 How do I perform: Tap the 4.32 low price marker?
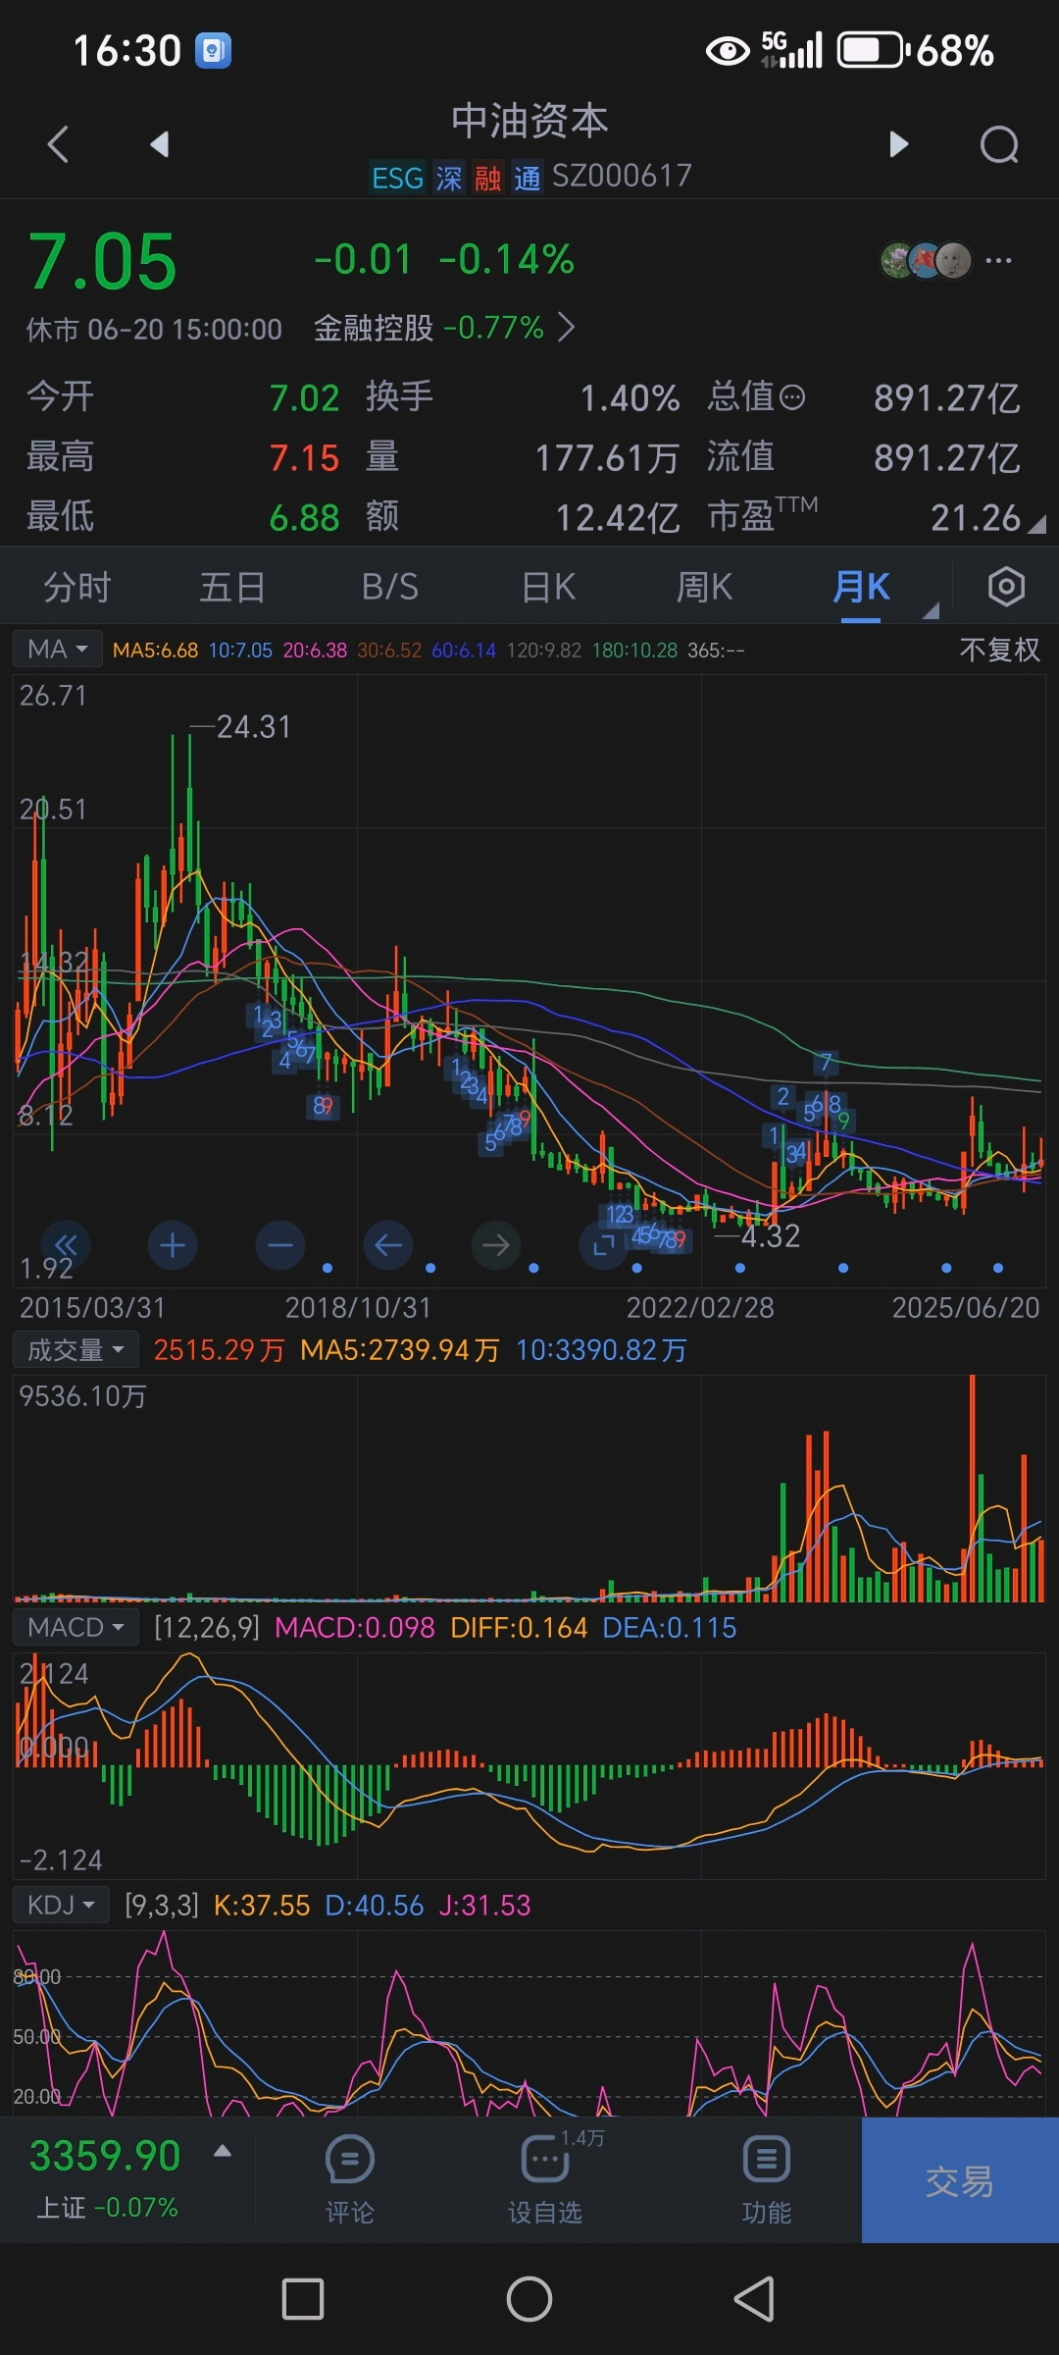click(x=771, y=1236)
